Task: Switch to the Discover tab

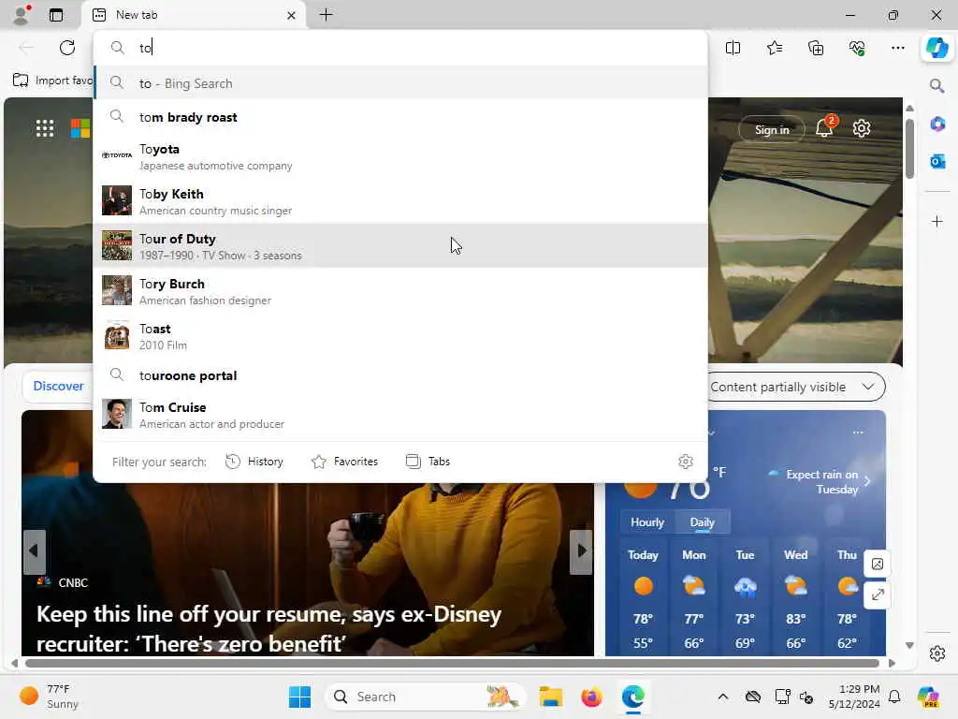Action: 58,386
